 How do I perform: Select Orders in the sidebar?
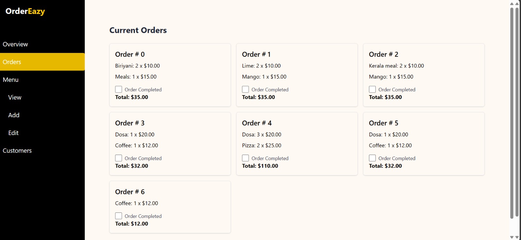[x=12, y=62]
